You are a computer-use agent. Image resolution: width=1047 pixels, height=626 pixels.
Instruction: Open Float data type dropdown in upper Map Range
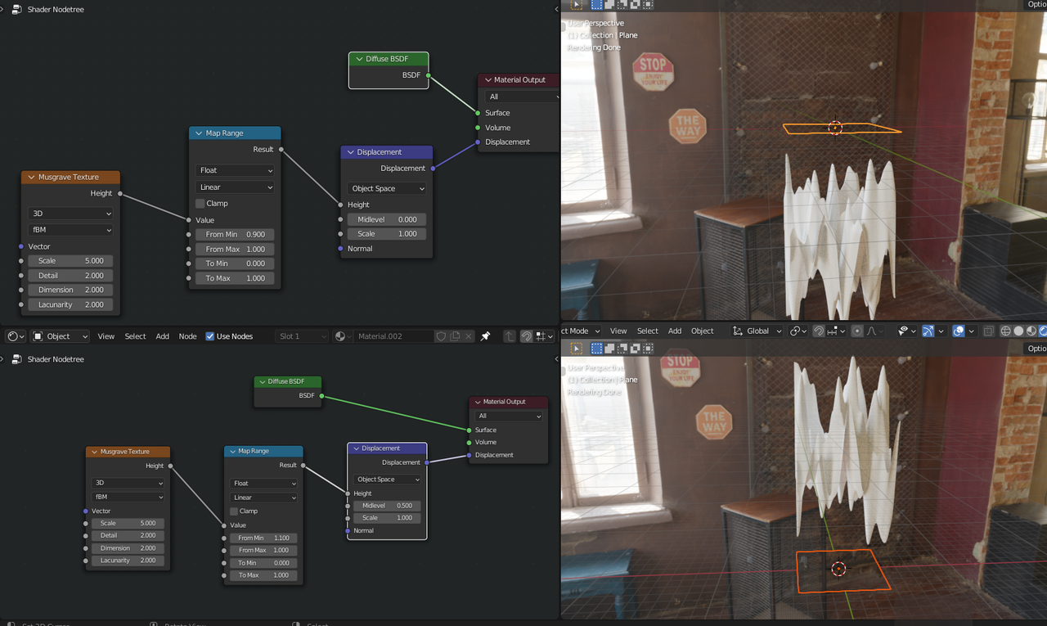(x=236, y=170)
